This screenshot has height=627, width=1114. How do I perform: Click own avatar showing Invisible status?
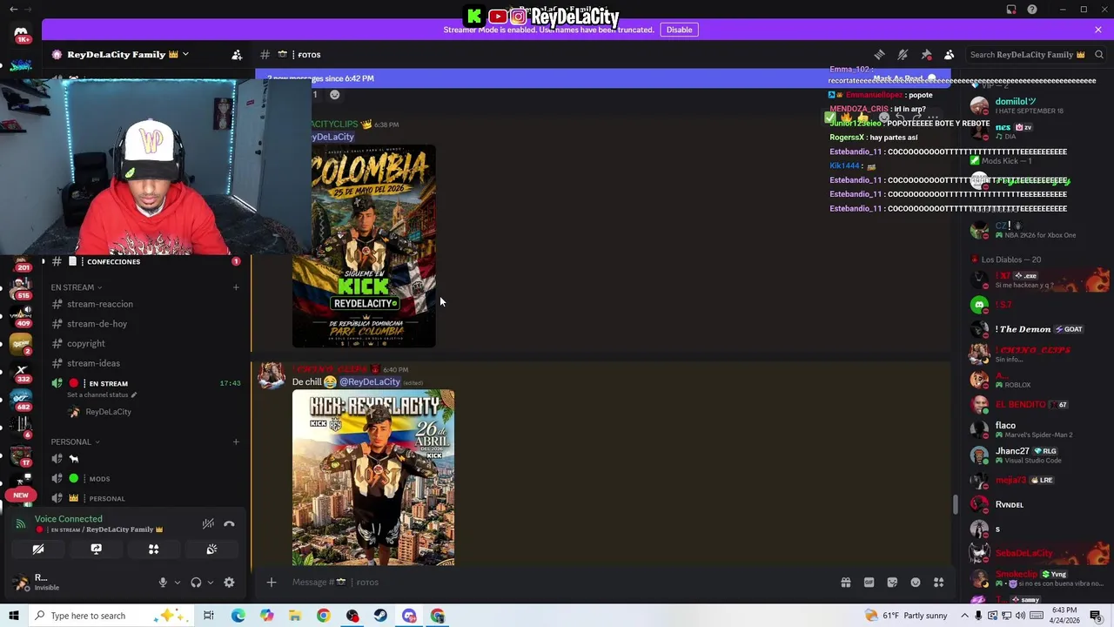[21, 583]
